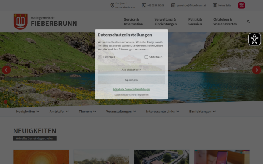The height and width of the screenshot is (164, 263).
Task: Open the aerial building news thumbnail
Action: [x=161, y=157]
